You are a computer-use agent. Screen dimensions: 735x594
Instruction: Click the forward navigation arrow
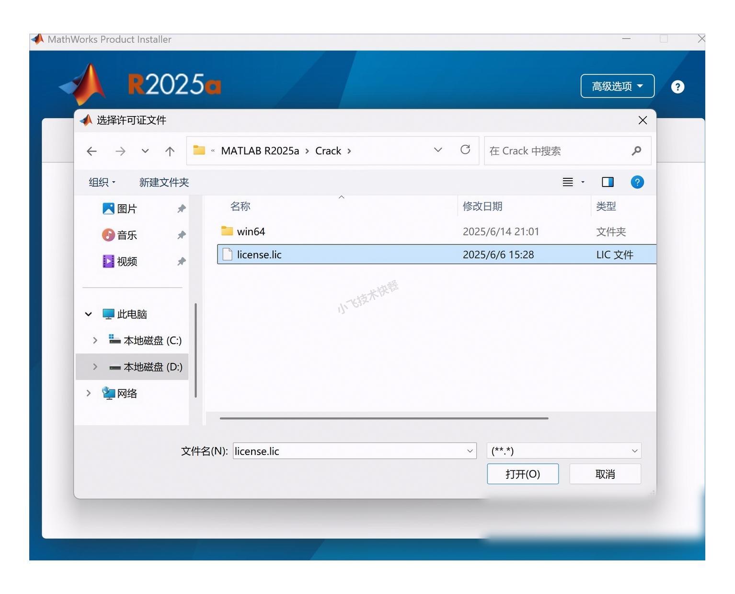coord(120,151)
